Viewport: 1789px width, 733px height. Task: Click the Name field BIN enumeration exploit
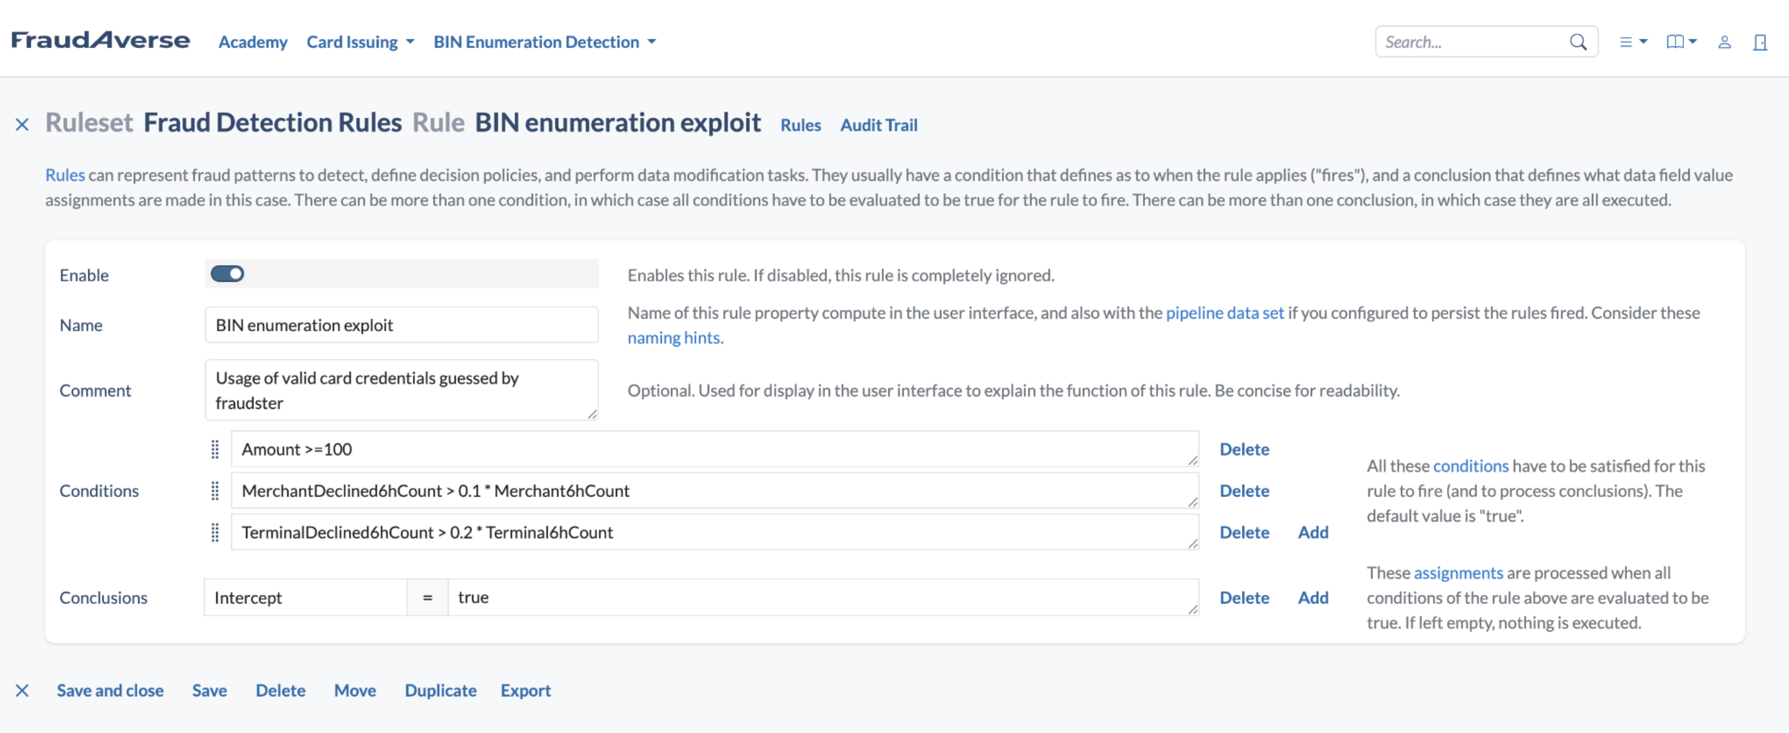coord(402,325)
